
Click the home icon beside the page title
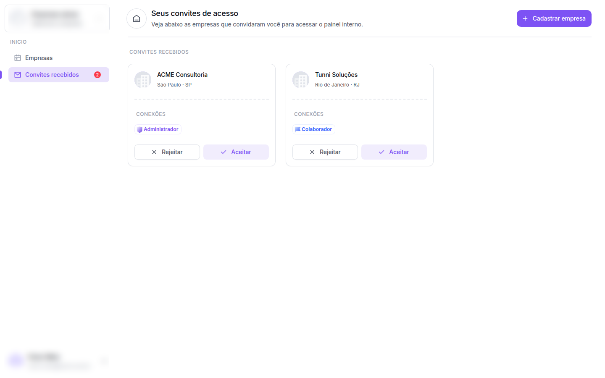point(137,18)
